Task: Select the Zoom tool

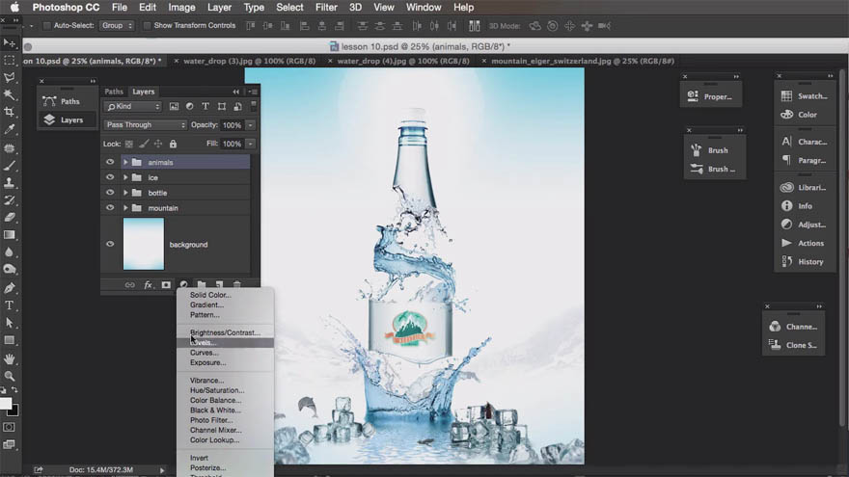Action: [10, 376]
